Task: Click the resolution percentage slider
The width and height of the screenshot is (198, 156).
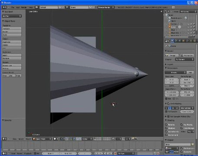Action: pos(172,86)
